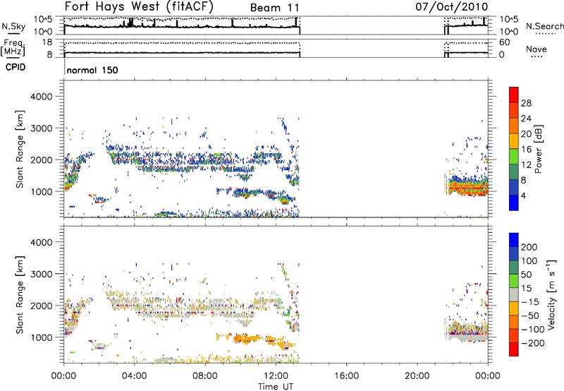The height and width of the screenshot is (391, 564).
Task: Click the "N.Search" legend label
Action: click(x=544, y=26)
